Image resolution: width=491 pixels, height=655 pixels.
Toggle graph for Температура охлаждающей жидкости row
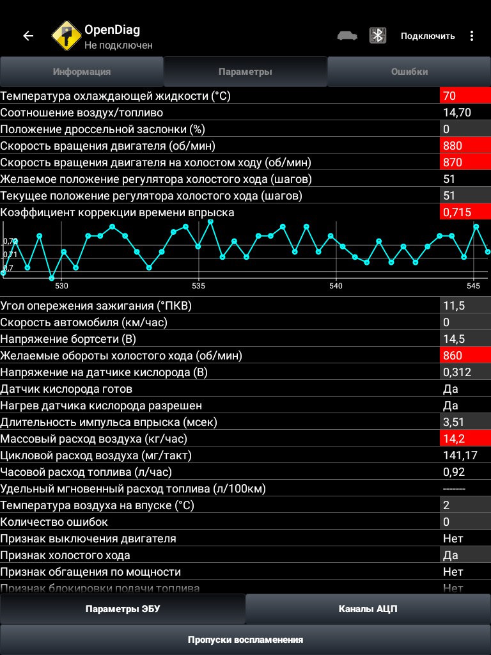tap(245, 96)
